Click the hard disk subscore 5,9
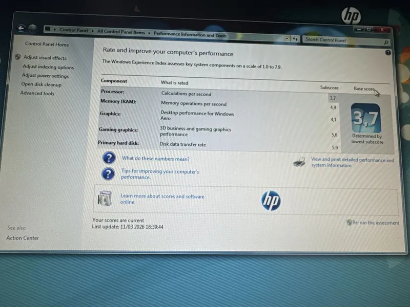Image resolution: width=410 pixels, height=307 pixels. pos(335,147)
